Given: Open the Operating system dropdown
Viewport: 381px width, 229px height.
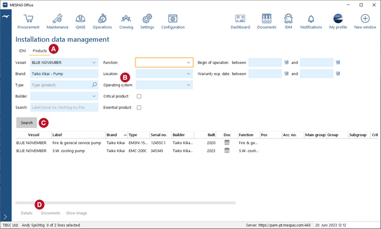Looking at the screenshot, I should point(164,85).
